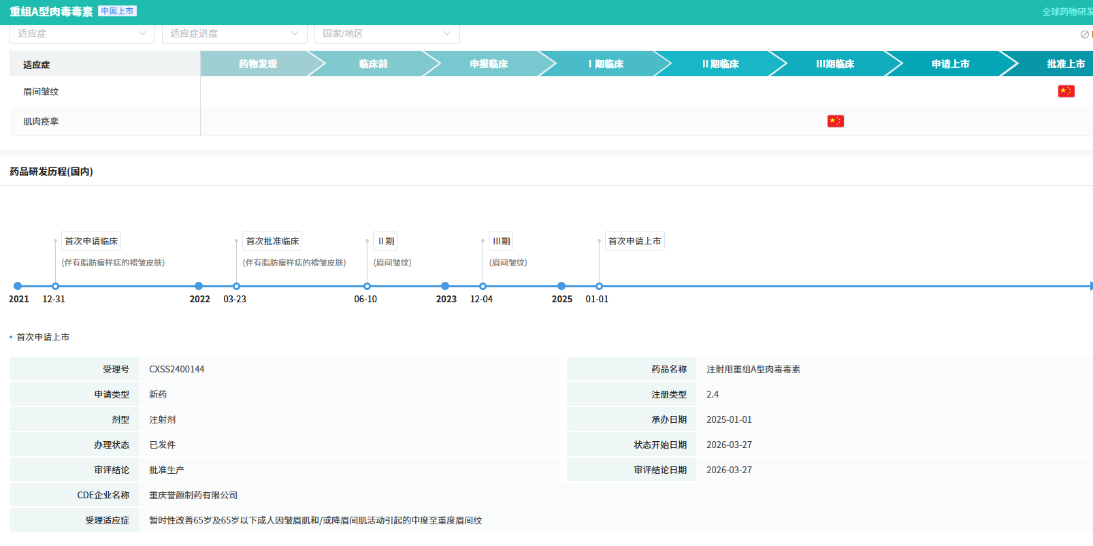Viewport: 1093px width, 546px height.
Task: Select the 首次批准临床 timeline label
Action: 272,241
